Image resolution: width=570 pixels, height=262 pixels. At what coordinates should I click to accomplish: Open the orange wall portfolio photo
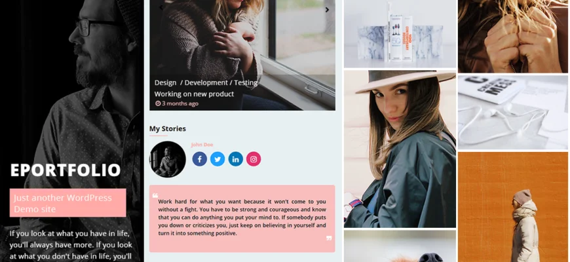(x=513, y=207)
